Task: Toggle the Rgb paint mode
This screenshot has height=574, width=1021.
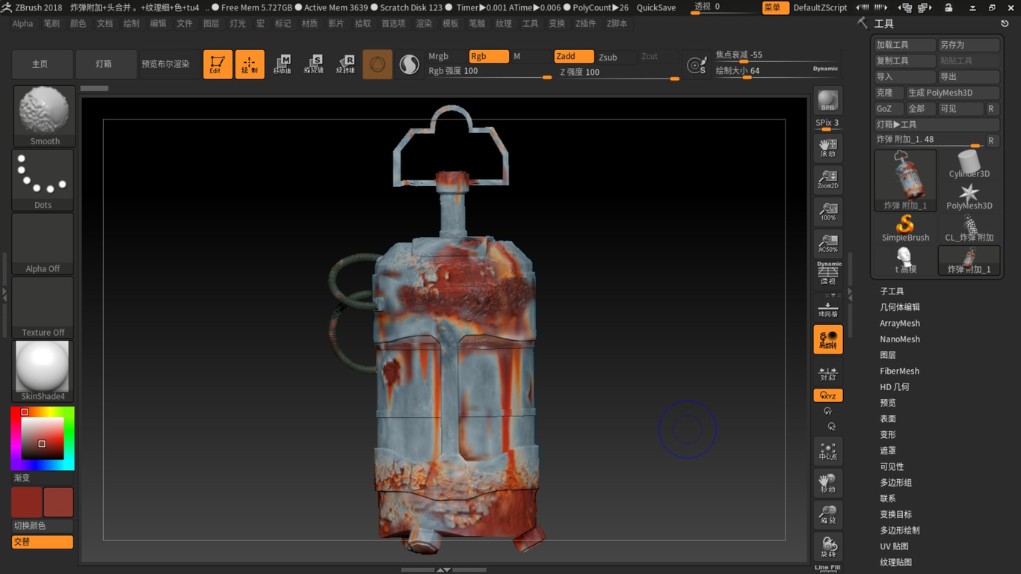Action: pyautogui.click(x=489, y=56)
